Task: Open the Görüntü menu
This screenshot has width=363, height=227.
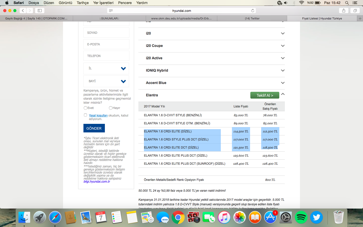Action: pyautogui.click(x=66, y=3)
